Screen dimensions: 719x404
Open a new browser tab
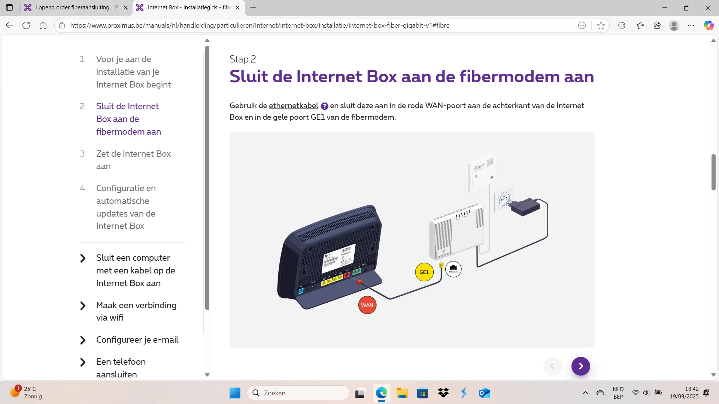click(x=253, y=7)
